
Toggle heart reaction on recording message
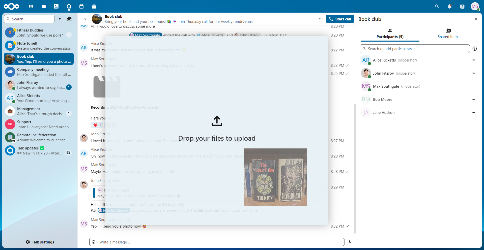pyautogui.click(x=97, y=125)
